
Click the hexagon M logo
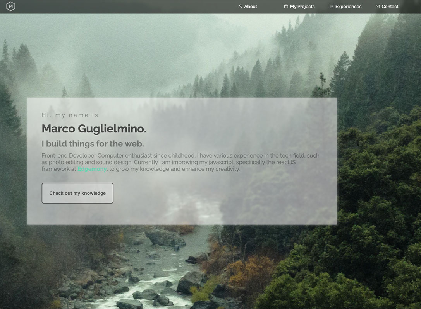coord(11,6)
